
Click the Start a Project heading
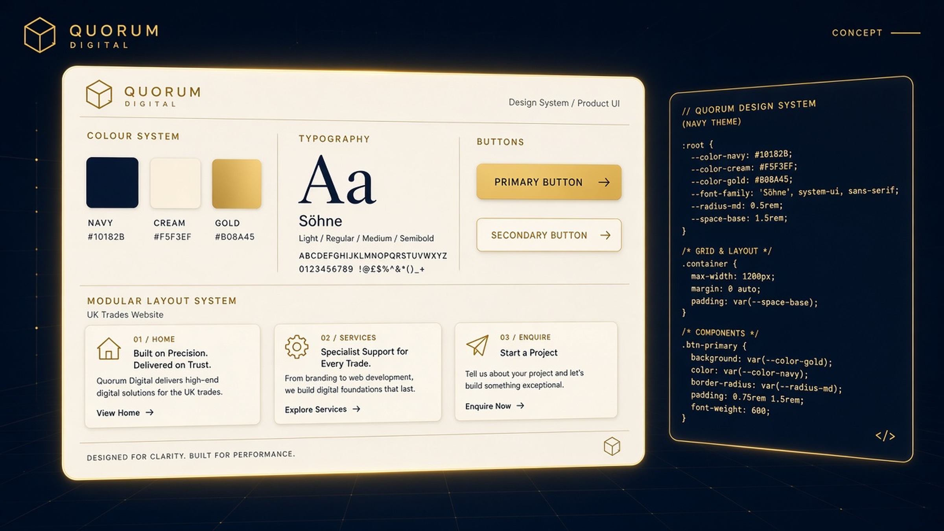pos(529,353)
